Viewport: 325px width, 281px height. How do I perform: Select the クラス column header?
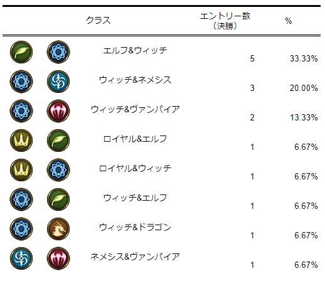pos(99,20)
